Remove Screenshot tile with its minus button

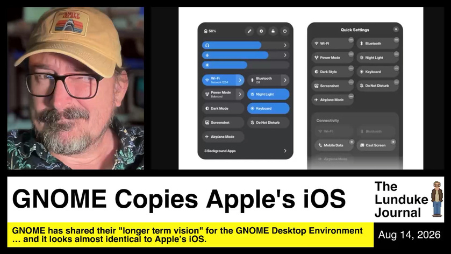pos(351,82)
